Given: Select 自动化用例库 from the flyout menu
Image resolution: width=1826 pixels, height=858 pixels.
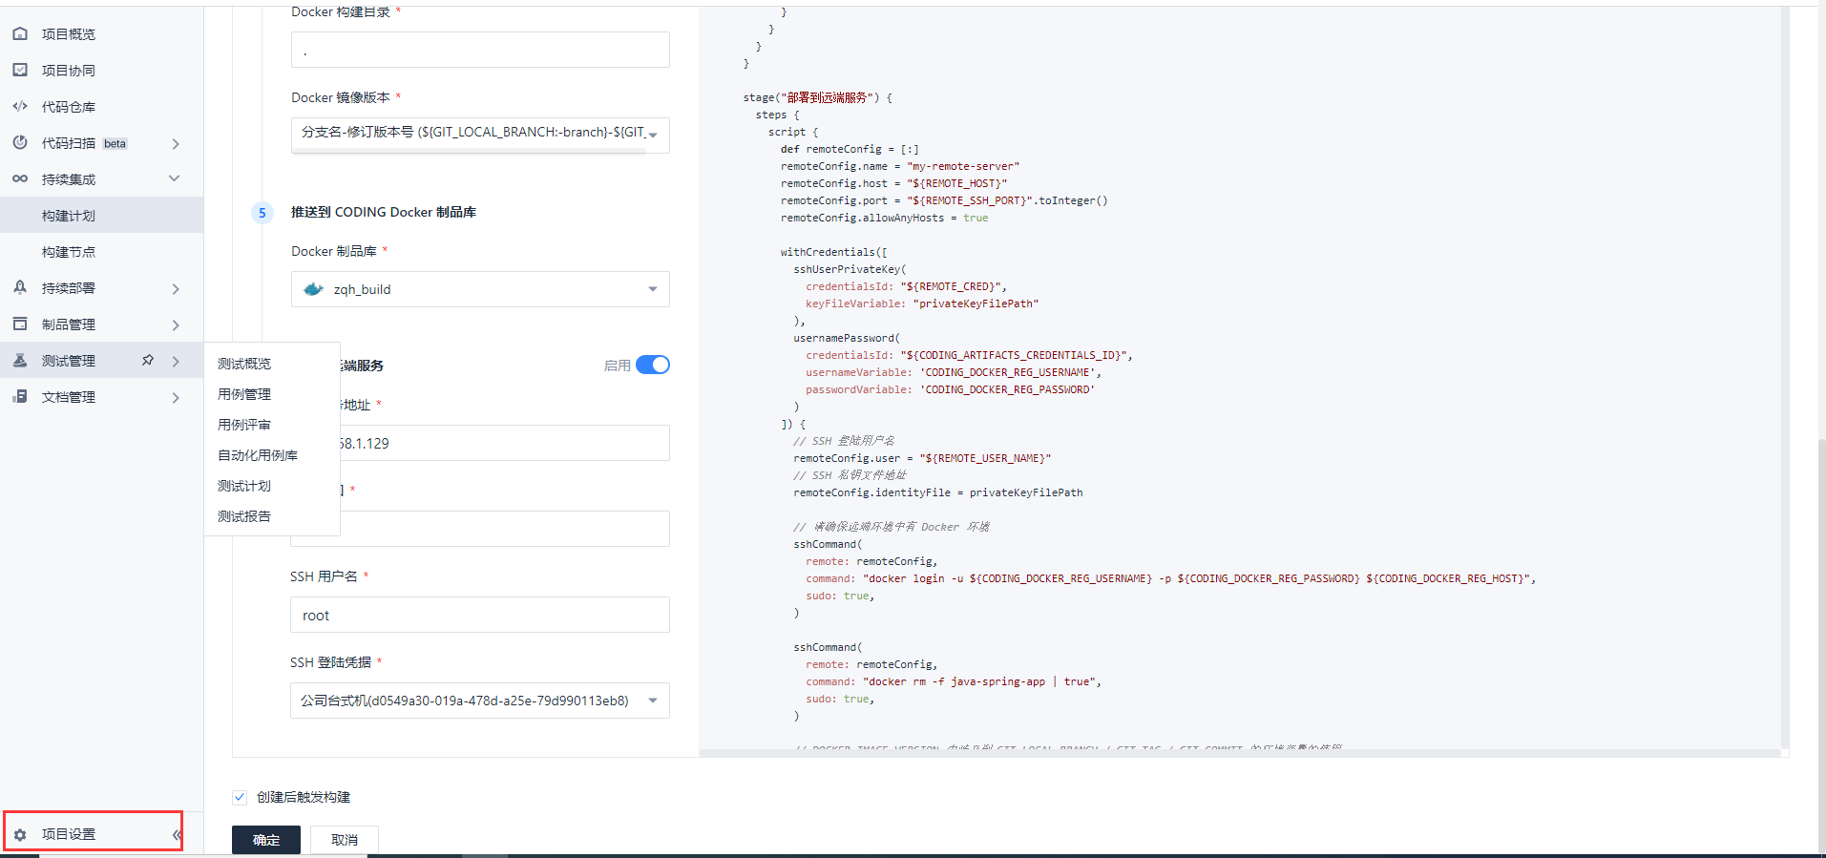Looking at the screenshot, I should tap(258, 455).
